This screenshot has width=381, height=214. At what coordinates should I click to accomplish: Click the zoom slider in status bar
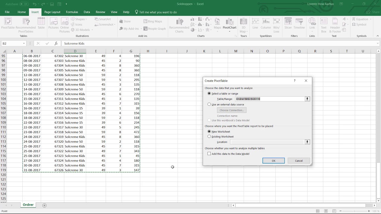354,211
